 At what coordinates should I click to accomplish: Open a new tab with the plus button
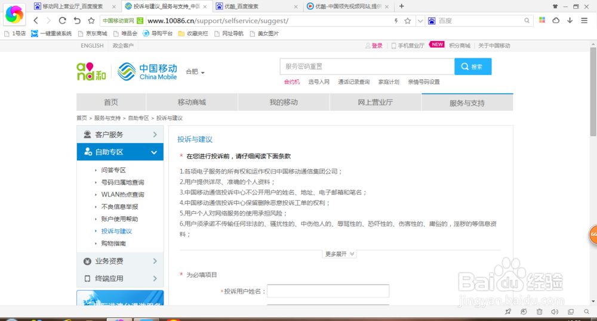(x=401, y=6)
